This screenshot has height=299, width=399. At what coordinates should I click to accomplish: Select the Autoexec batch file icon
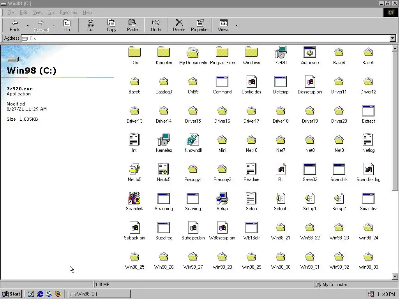click(x=310, y=52)
